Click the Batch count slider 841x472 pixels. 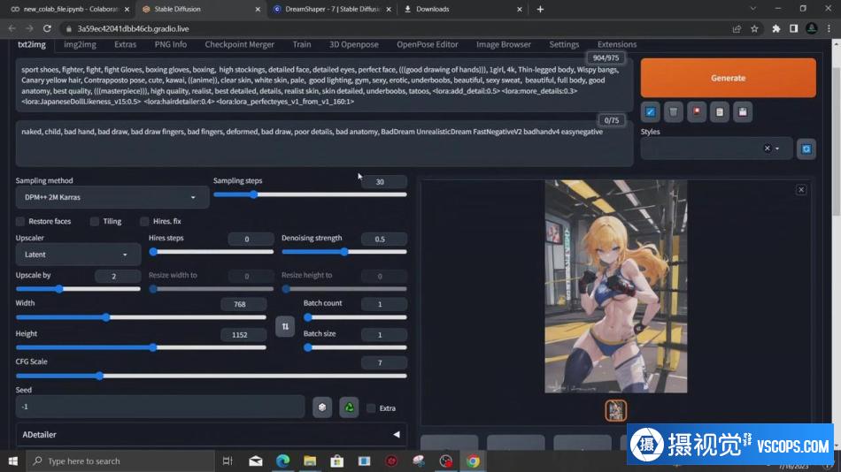click(355, 317)
